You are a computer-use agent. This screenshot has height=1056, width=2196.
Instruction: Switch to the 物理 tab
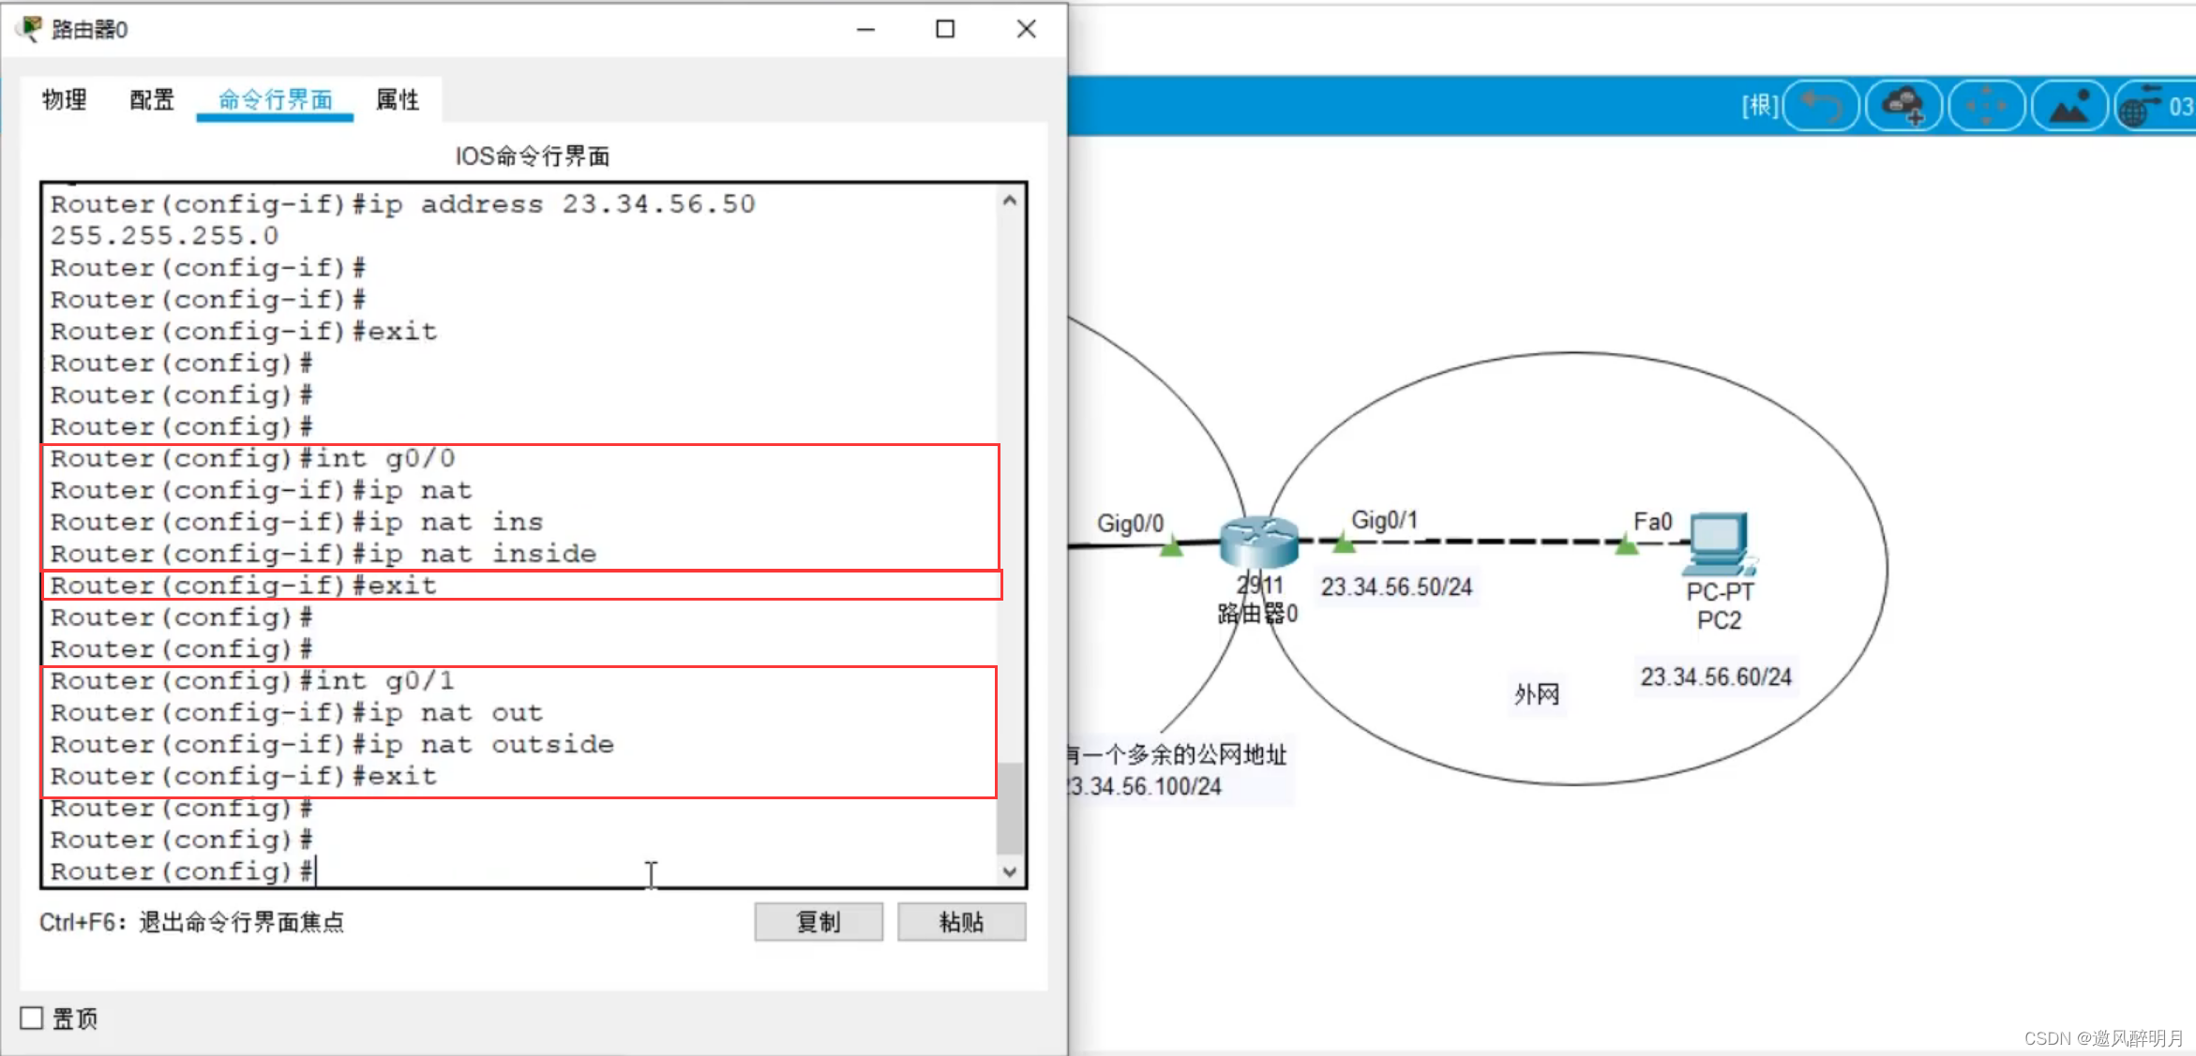(65, 99)
